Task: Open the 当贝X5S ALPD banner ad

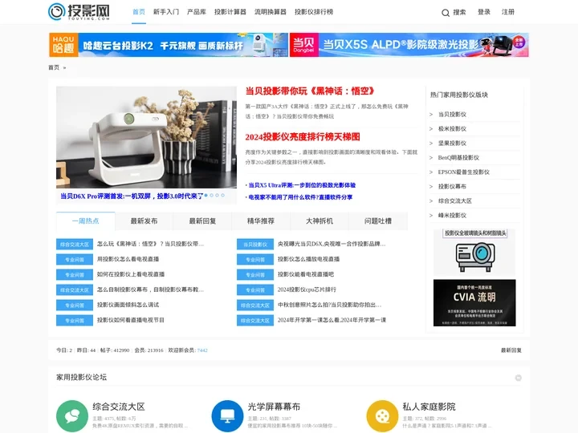Action: (x=409, y=45)
